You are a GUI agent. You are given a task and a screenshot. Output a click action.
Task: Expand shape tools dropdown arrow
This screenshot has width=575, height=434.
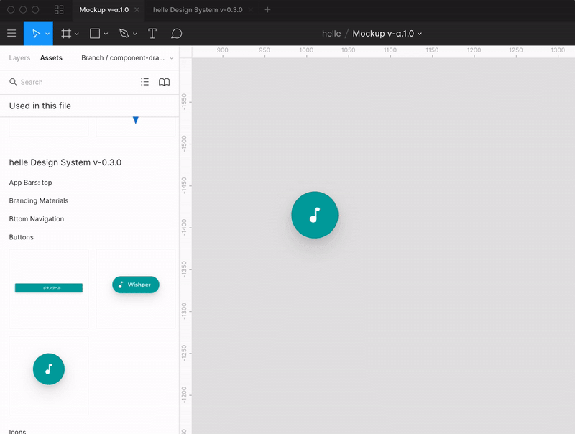106,34
